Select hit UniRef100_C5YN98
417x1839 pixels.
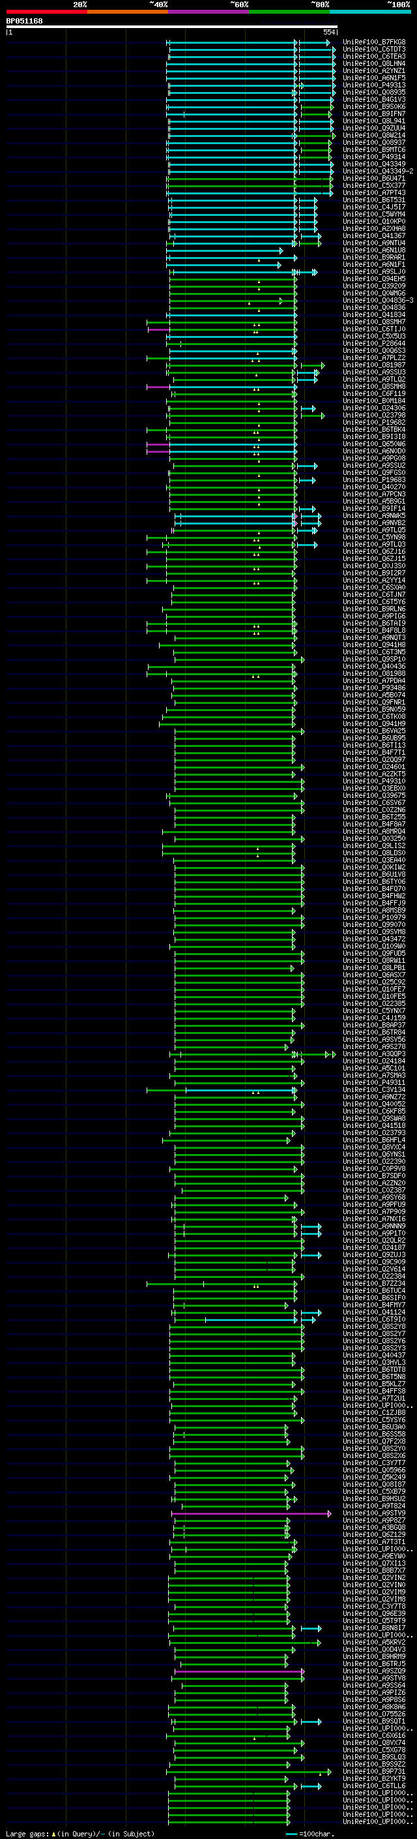tap(374, 538)
